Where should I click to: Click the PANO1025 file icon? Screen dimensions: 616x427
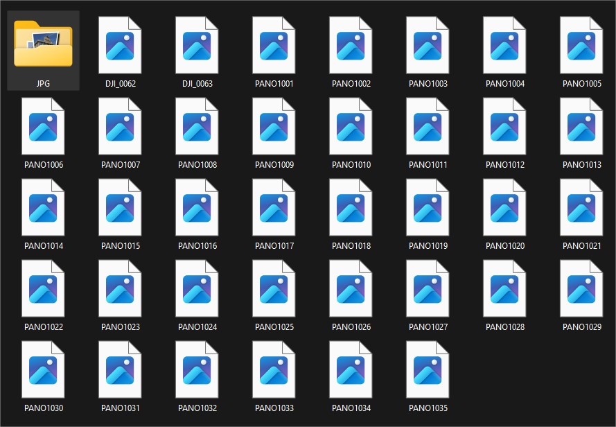pyautogui.click(x=274, y=288)
